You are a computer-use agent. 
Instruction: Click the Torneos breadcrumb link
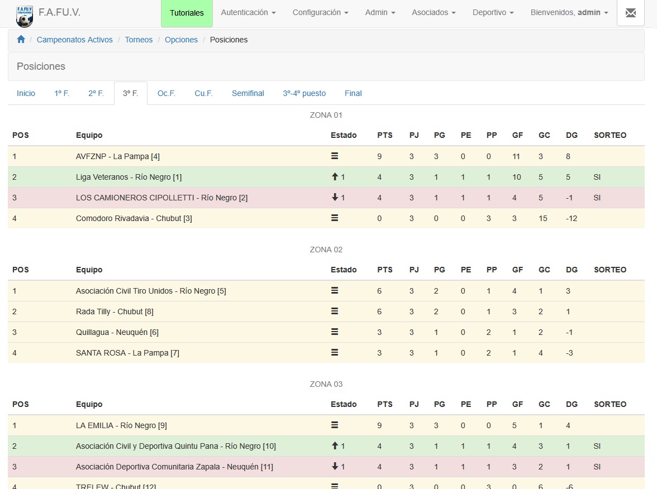[139, 40]
